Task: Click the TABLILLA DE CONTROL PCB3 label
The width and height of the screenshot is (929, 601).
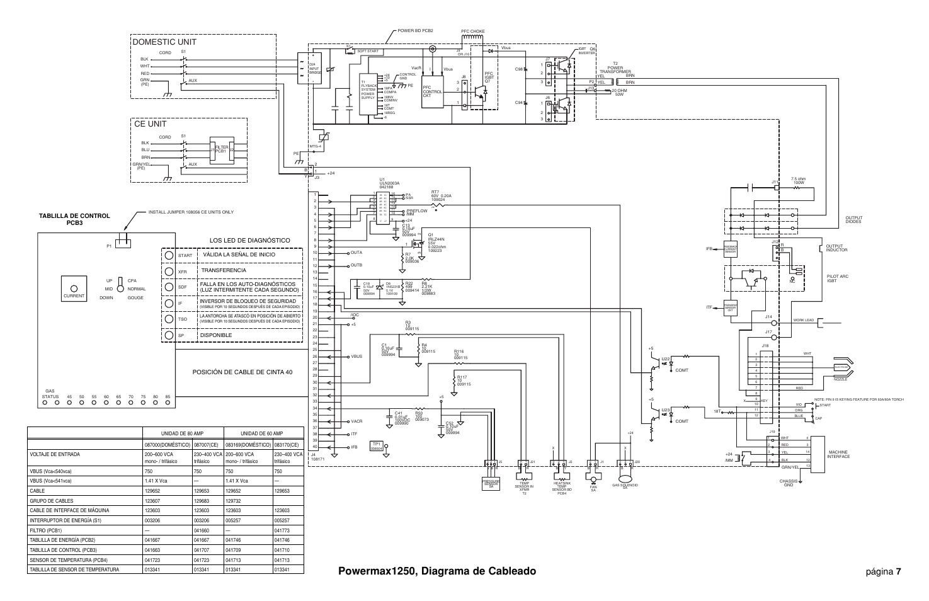Action: (74, 219)
